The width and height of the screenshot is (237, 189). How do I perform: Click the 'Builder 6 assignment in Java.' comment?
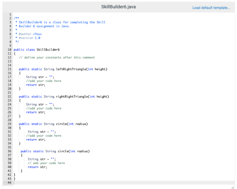coord(43,26)
